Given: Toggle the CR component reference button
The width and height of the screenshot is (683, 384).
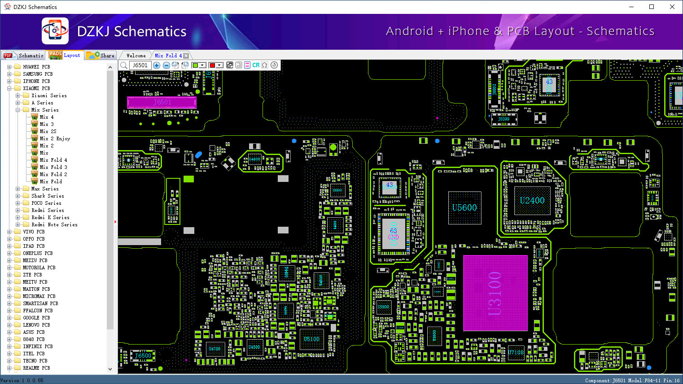Looking at the screenshot, I should pos(256,65).
